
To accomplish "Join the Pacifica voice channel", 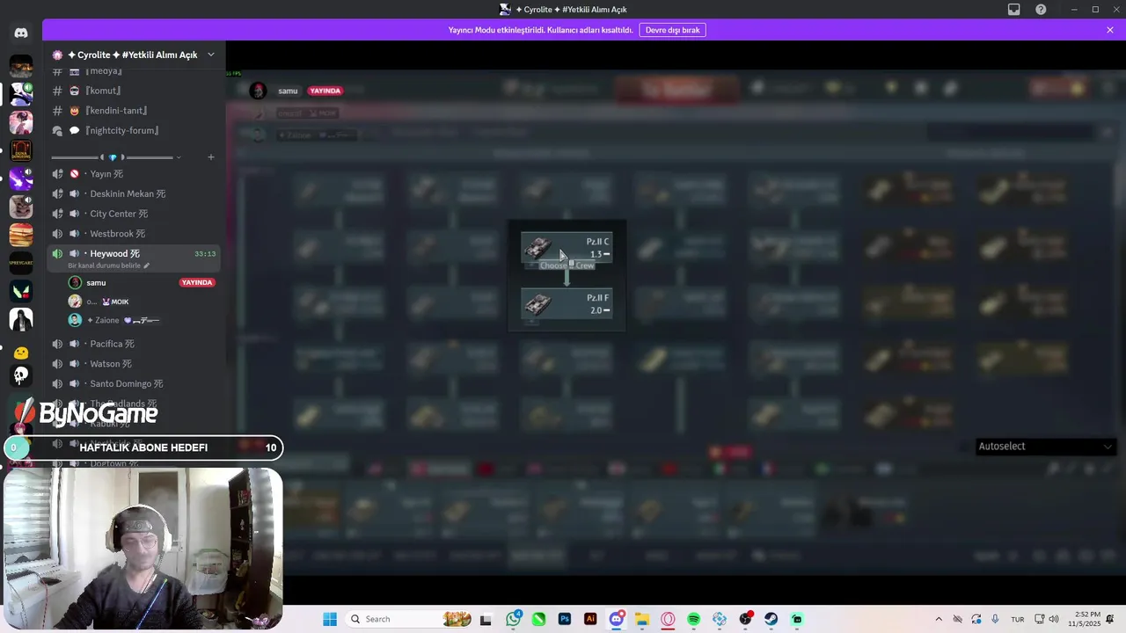I will [132, 344].
